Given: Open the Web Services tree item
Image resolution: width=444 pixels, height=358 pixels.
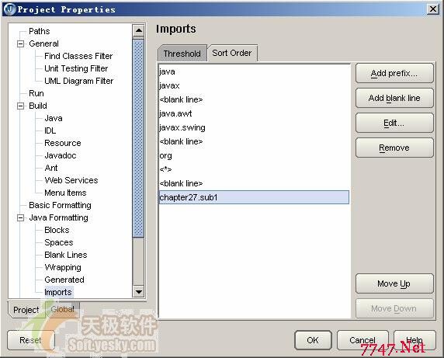Looking at the screenshot, I should point(71,180).
